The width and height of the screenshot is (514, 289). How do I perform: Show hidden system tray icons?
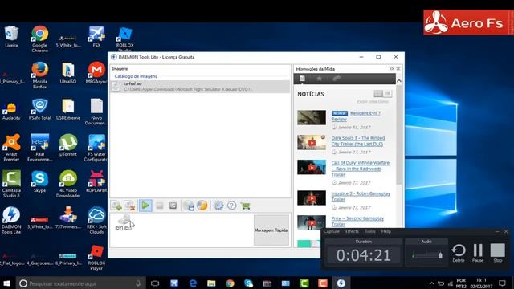[x=431, y=283]
